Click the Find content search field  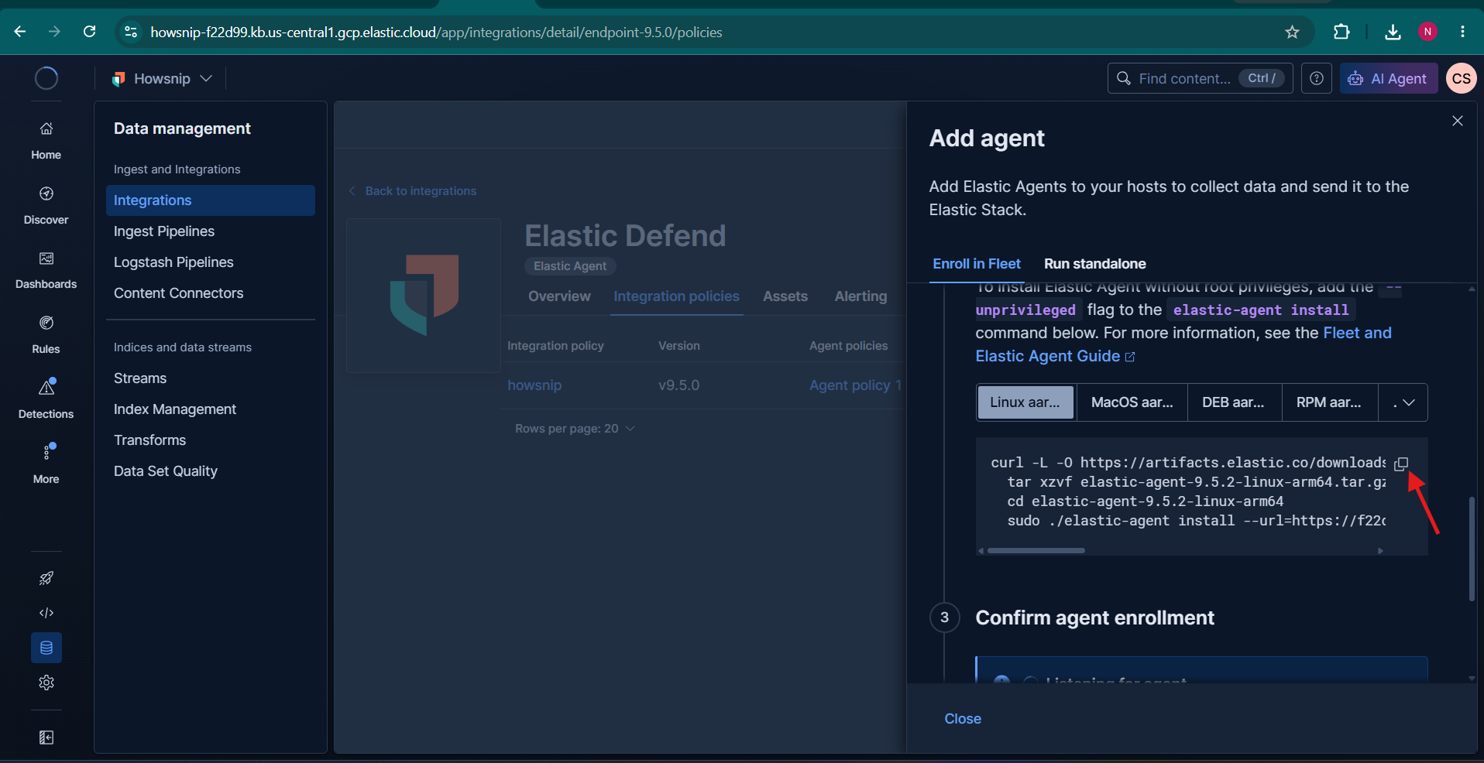coord(1200,78)
